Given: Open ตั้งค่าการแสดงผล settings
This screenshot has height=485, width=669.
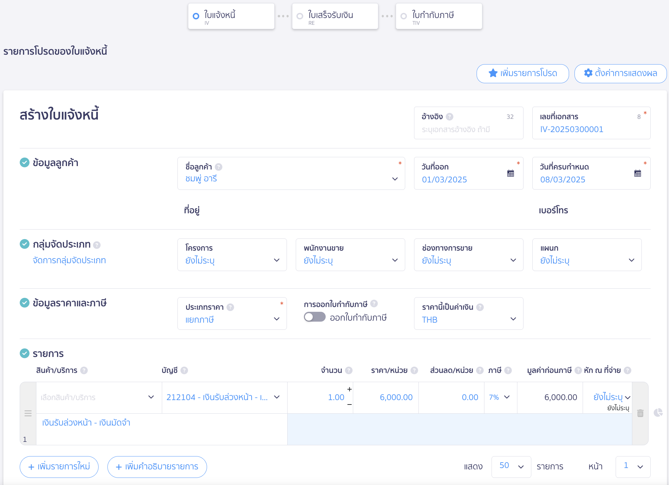Looking at the screenshot, I should pyautogui.click(x=620, y=73).
